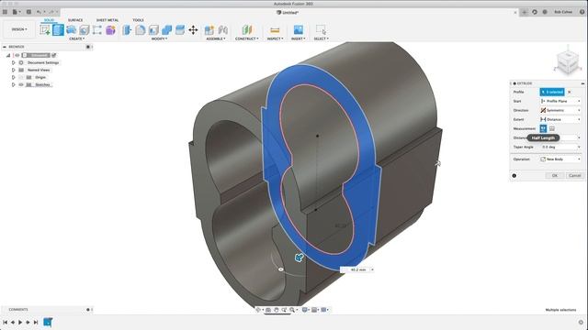Open the Direction Symmetric dropdown
588x330 pixels.
[x=560, y=110]
